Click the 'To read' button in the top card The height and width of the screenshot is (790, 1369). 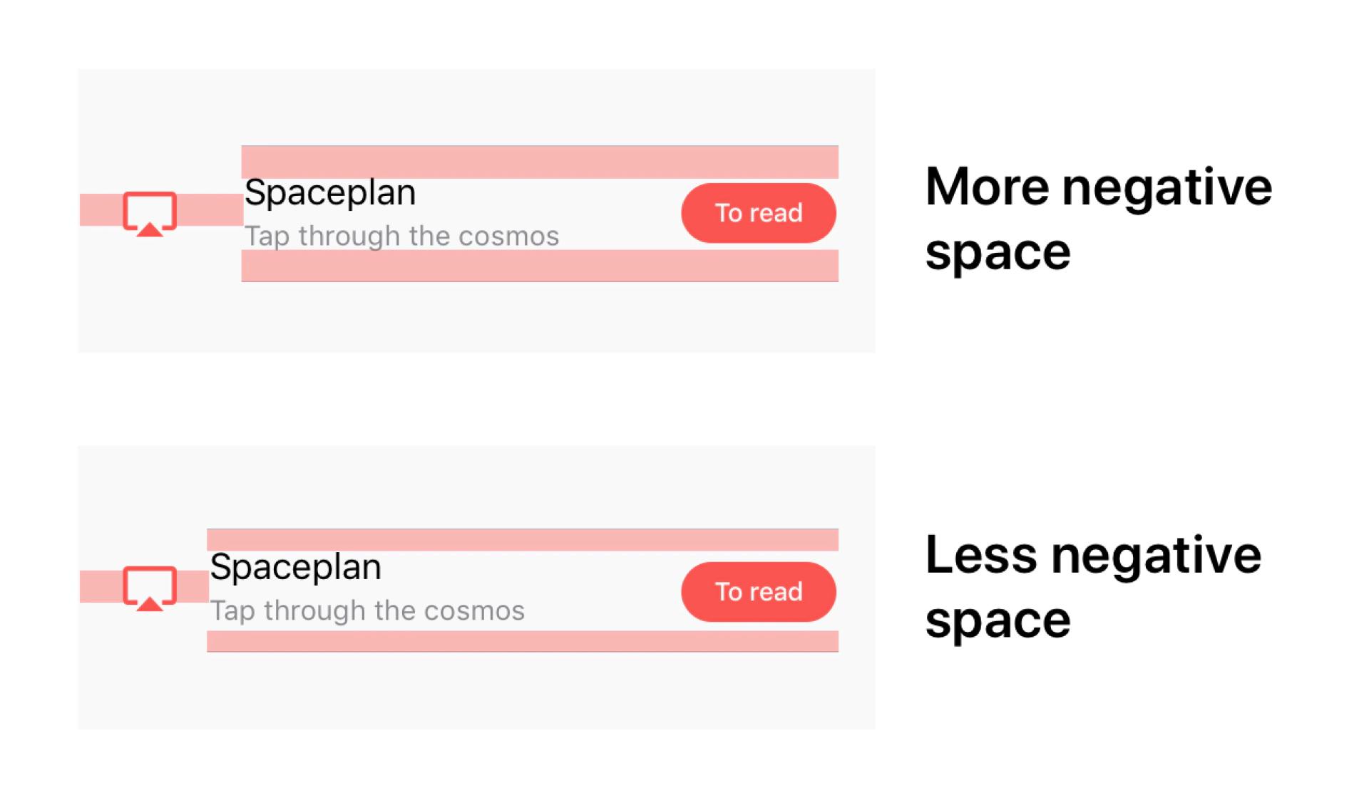758,212
